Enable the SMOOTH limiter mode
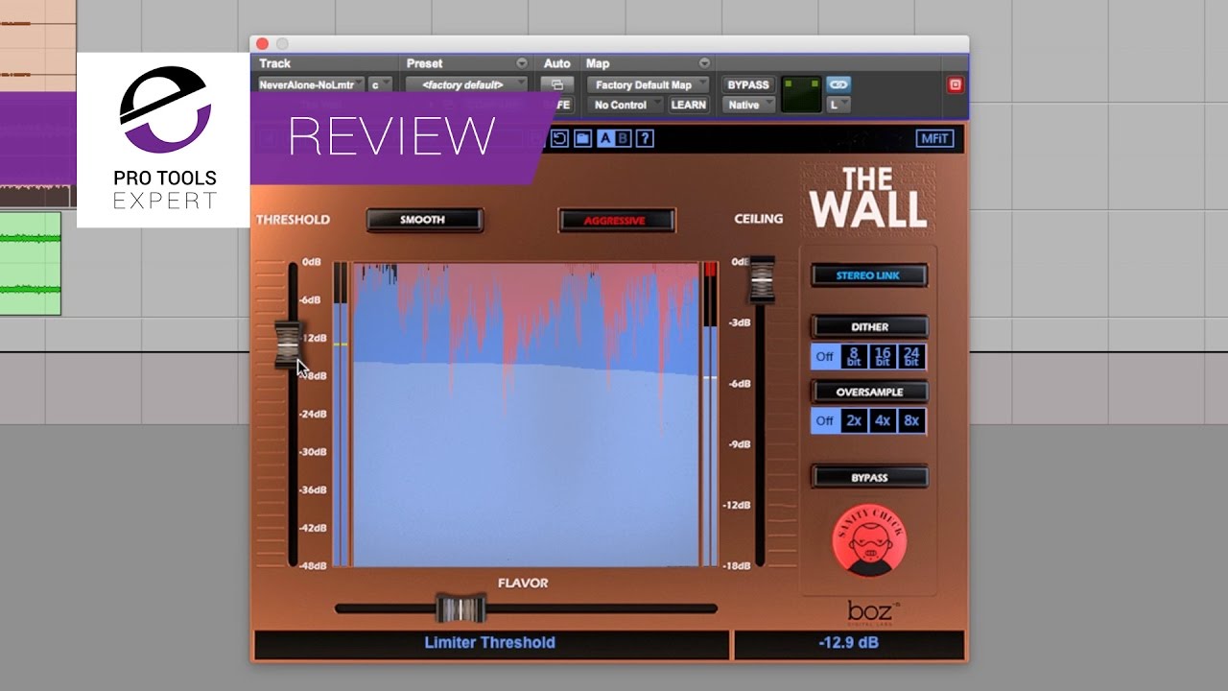1228x691 pixels. [423, 220]
